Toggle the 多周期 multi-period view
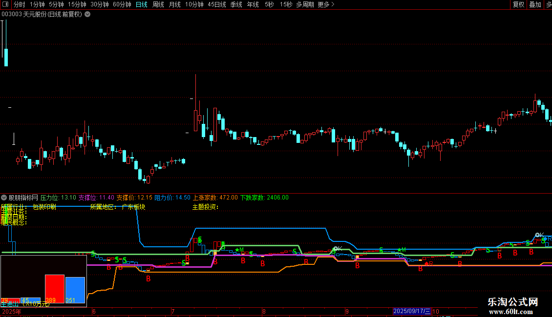 pos(305,4)
